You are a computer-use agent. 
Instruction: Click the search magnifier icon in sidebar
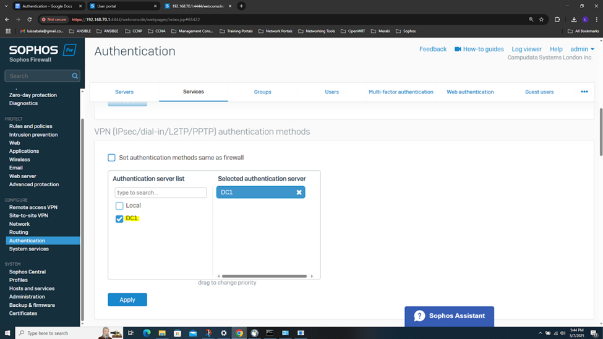pyautogui.click(x=75, y=76)
